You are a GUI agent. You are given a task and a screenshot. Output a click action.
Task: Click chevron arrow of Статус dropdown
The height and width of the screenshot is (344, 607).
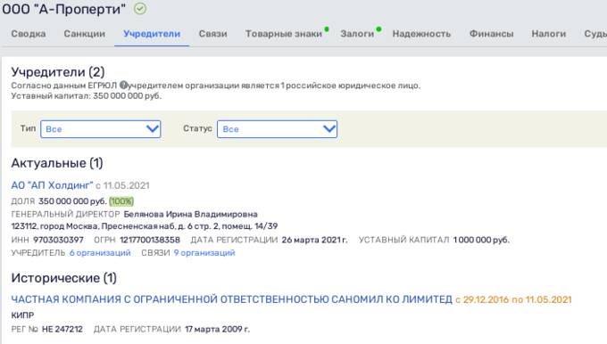tap(329, 128)
